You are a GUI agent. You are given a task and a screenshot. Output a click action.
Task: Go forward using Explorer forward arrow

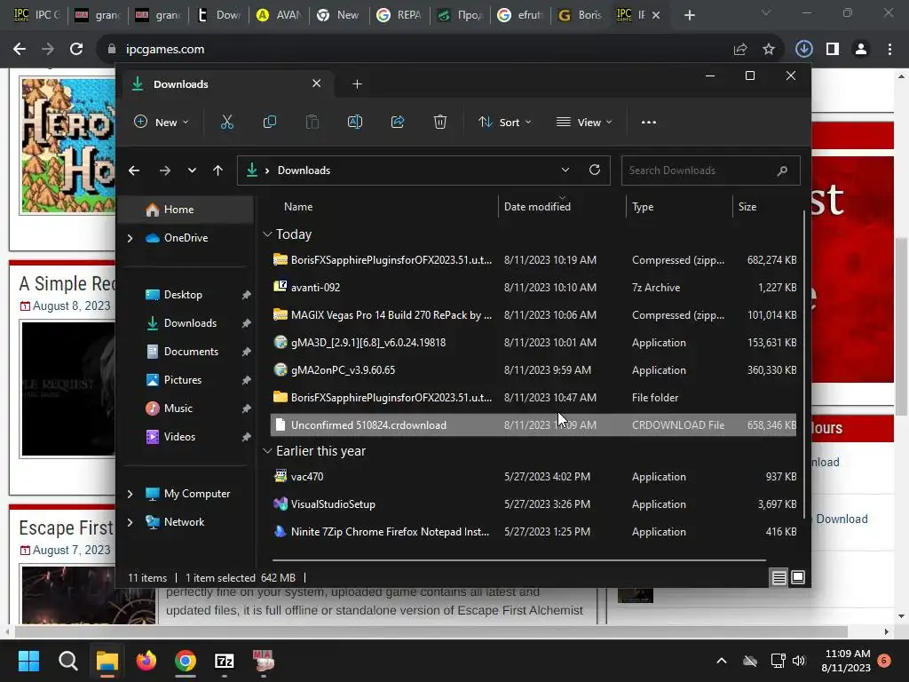tap(164, 170)
